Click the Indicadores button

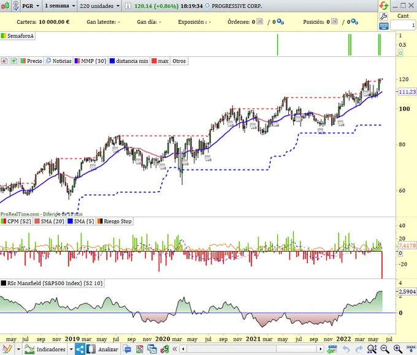click(x=45, y=349)
